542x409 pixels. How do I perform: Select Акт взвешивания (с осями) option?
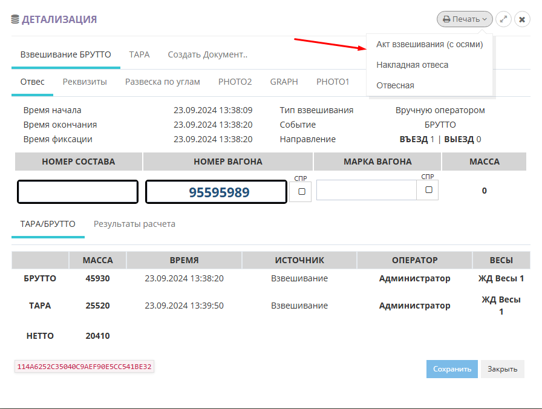click(429, 44)
